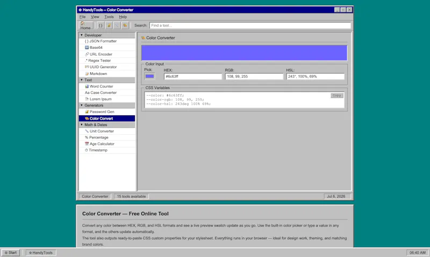The width and height of the screenshot is (430, 257).
Task: Click the large purple color preview bar
Action: (244, 53)
